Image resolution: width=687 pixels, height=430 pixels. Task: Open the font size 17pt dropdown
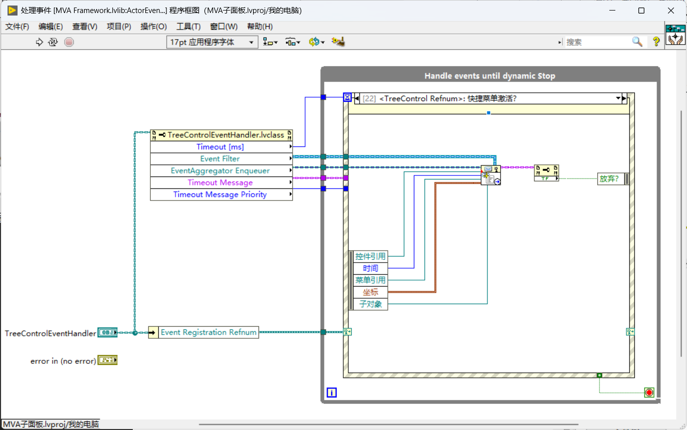click(x=212, y=42)
